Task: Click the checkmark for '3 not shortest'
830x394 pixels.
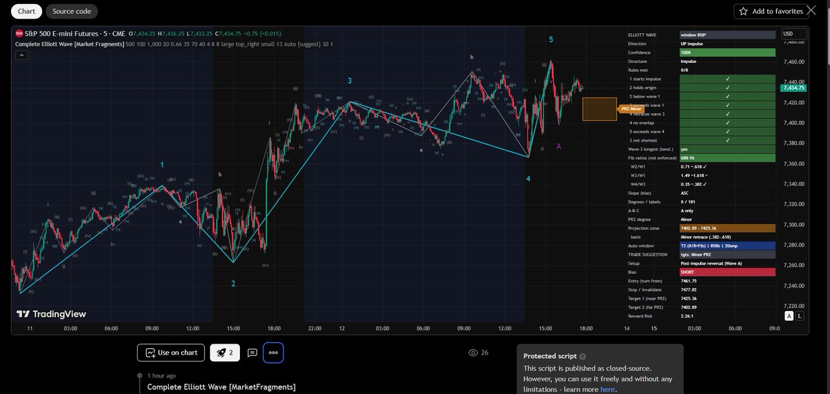Action: (x=727, y=140)
